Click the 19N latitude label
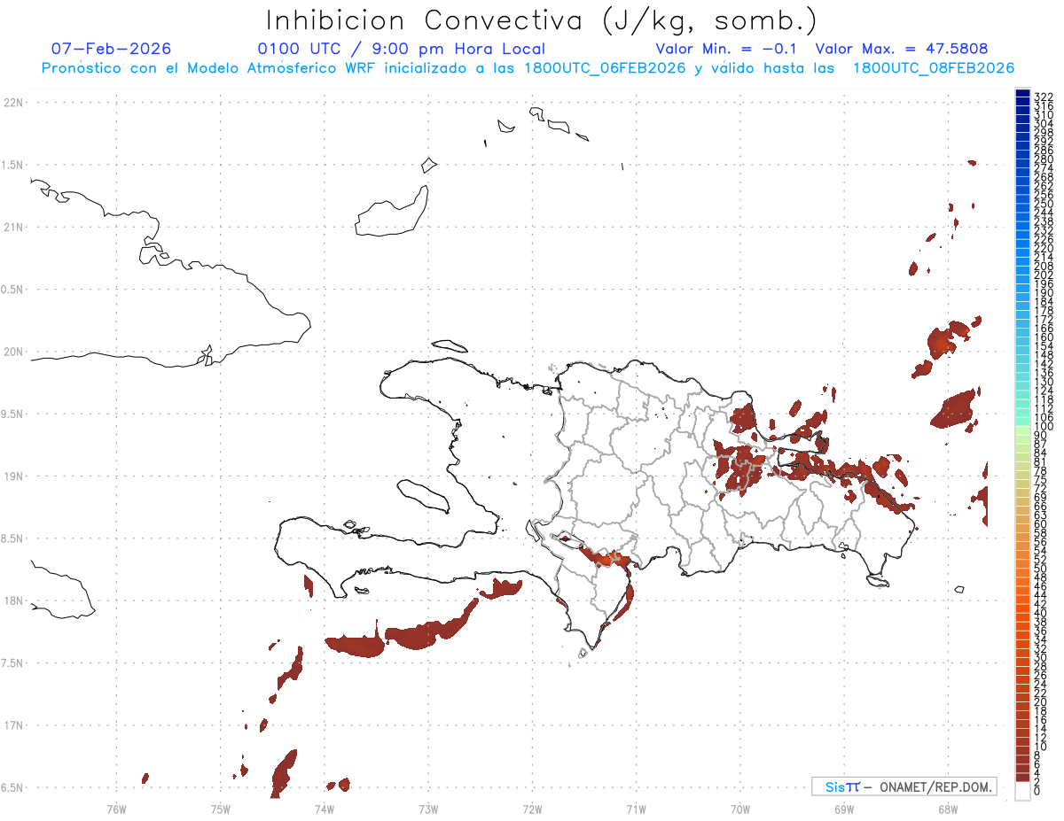 (12, 476)
